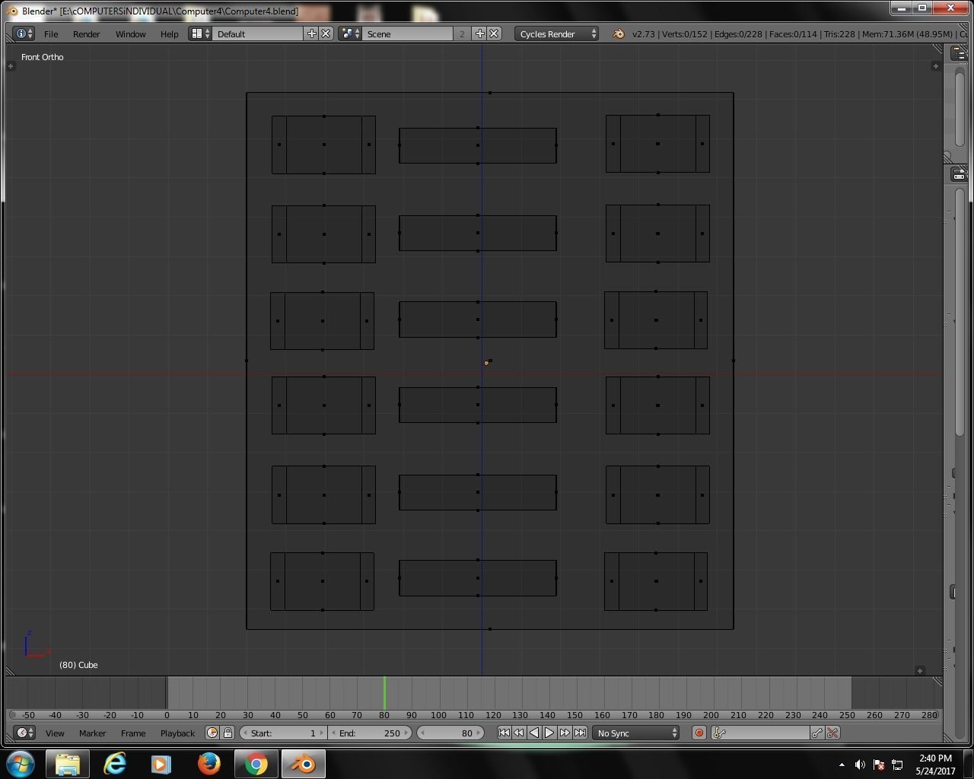Play the animation forward
This screenshot has height=779, width=974.
(x=549, y=733)
